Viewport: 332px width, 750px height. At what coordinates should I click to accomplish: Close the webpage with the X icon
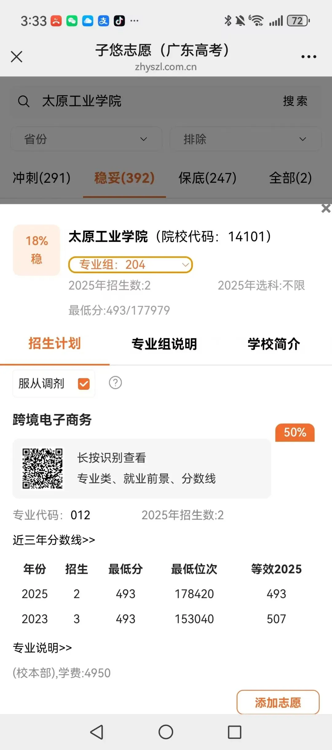pos(17,57)
